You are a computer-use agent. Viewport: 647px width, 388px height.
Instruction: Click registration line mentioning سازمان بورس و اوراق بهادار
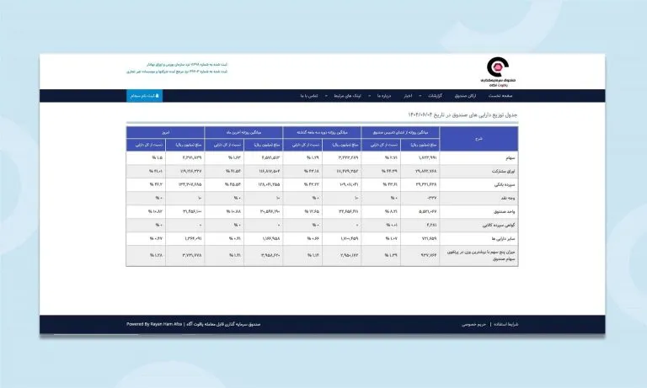point(187,65)
